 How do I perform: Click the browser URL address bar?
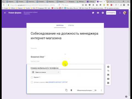coord(32,5)
